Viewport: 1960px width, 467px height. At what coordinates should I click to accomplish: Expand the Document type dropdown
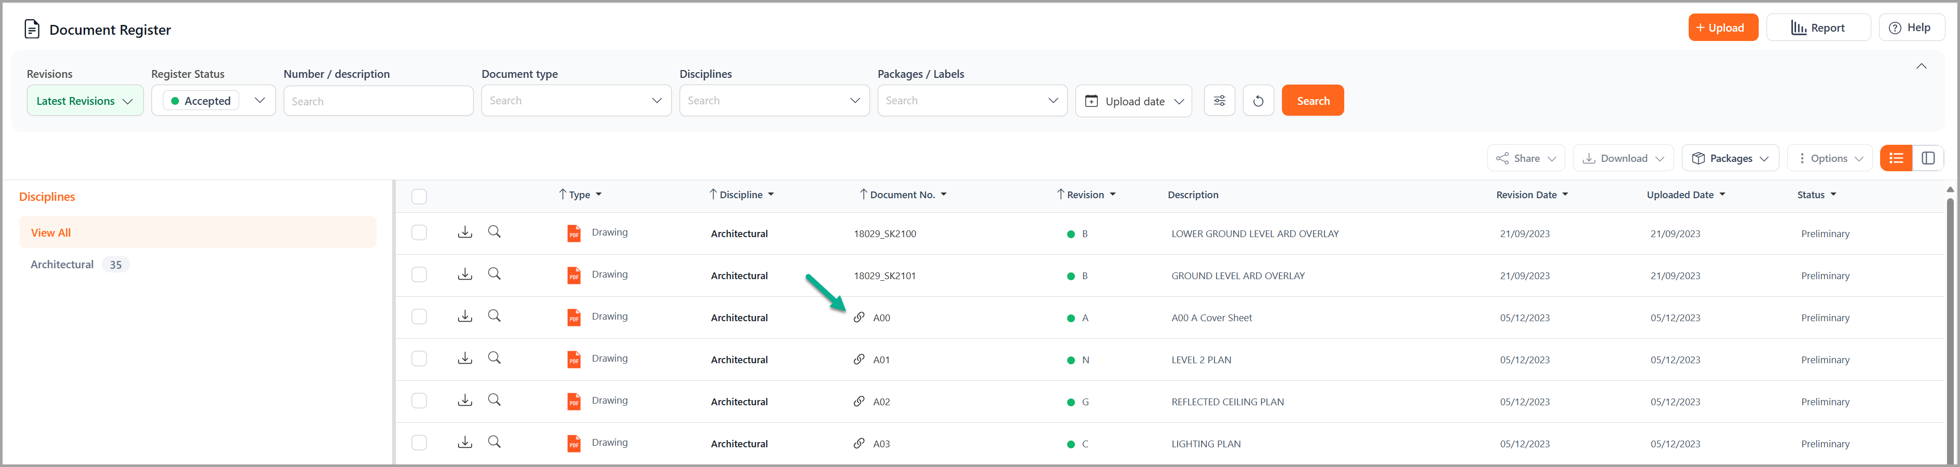(576, 100)
